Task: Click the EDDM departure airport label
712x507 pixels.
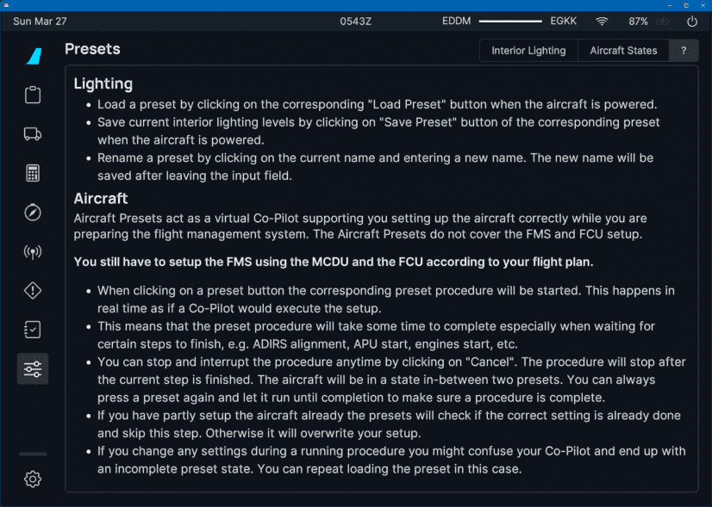Action: click(457, 21)
